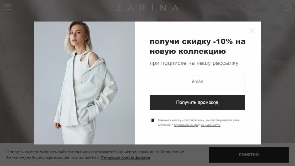
Task: Click the cookie notice line mentioning zarina.ru
Action: [x=96, y=152]
